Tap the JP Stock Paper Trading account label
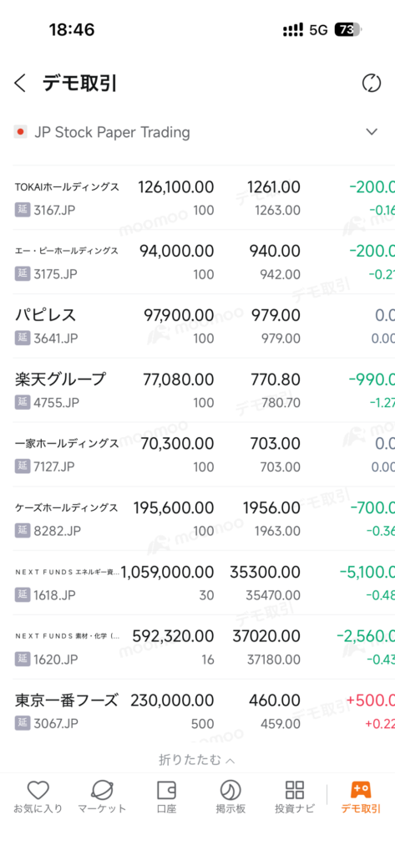 112,132
